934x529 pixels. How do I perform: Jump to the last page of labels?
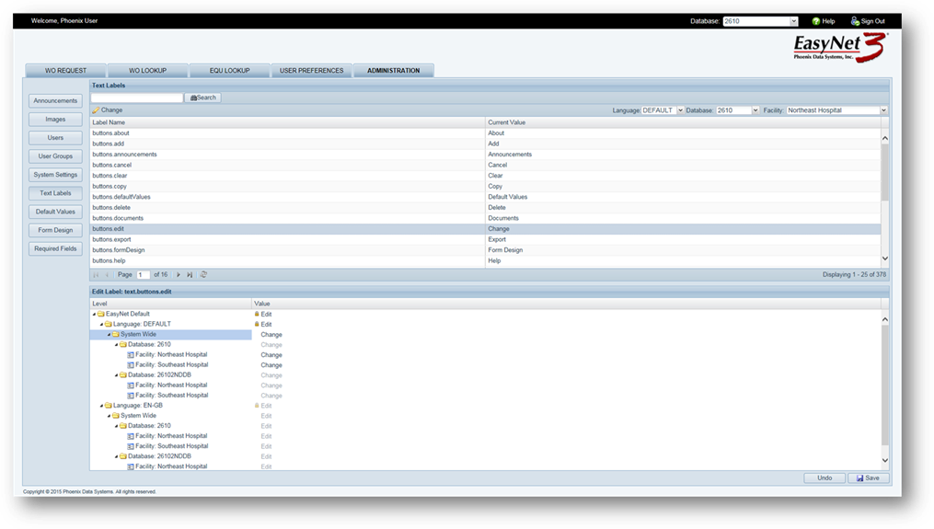pyautogui.click(x=190, y=274)
